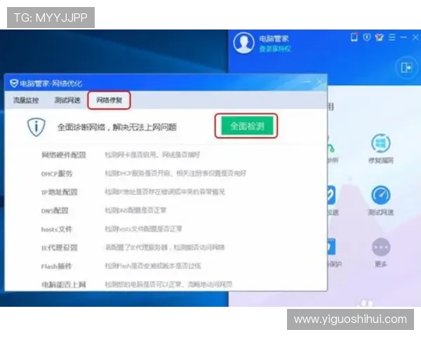The height and width of the screenshot is (337, 421).
Task: Open the user avatar in 电脑管家 window
Action: click(243, 43)
